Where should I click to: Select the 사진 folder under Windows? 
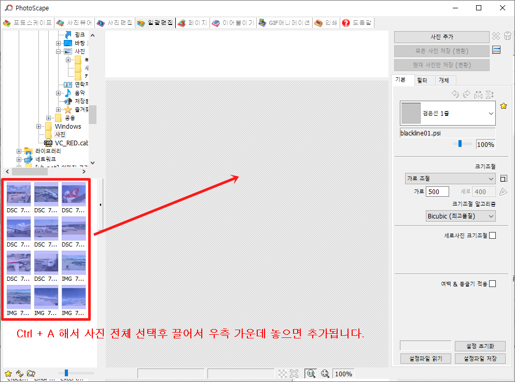tap(60, 134)
